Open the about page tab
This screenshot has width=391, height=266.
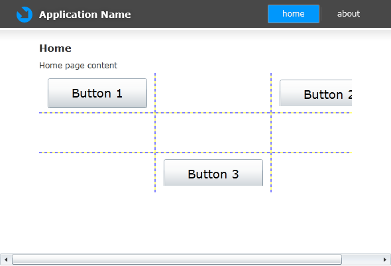(349, 14)
